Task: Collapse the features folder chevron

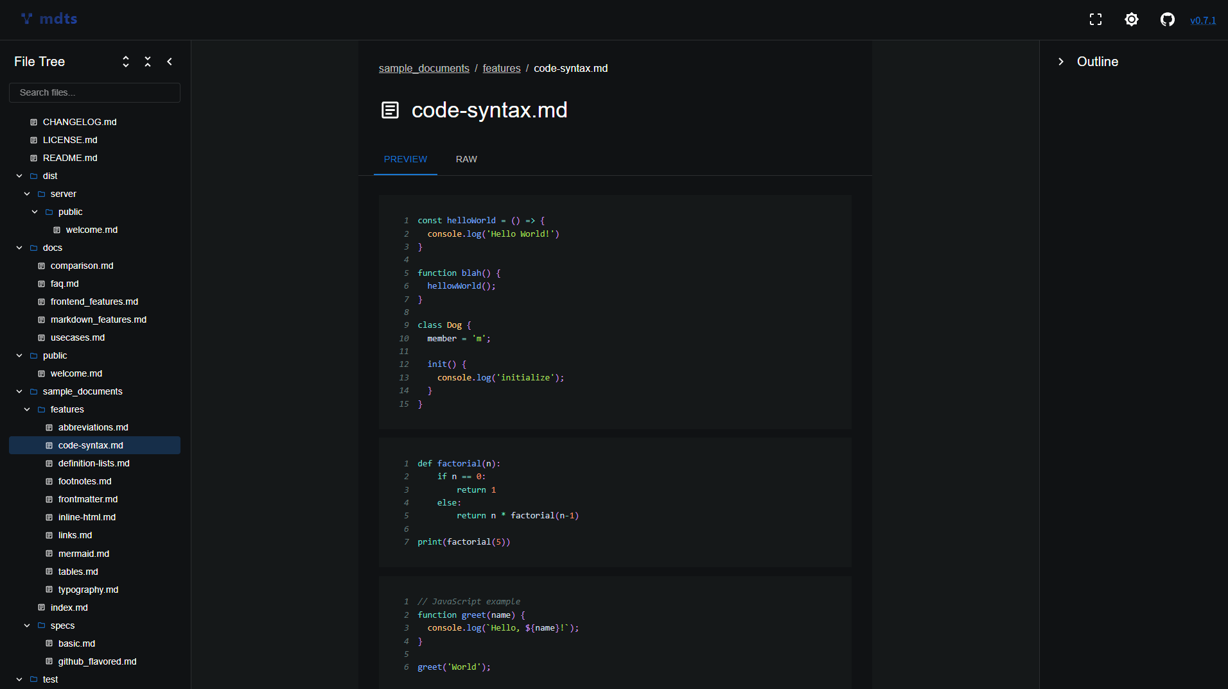Action: pyautogui.click(x=27, y=409)
